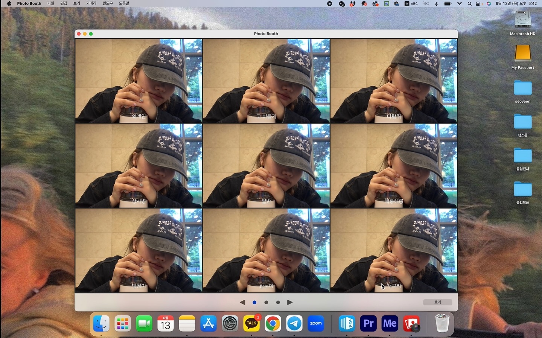Pick the 개구리 effect thumbnail
The width and height of the screenshot is (542, 338).
click(394, 251)
